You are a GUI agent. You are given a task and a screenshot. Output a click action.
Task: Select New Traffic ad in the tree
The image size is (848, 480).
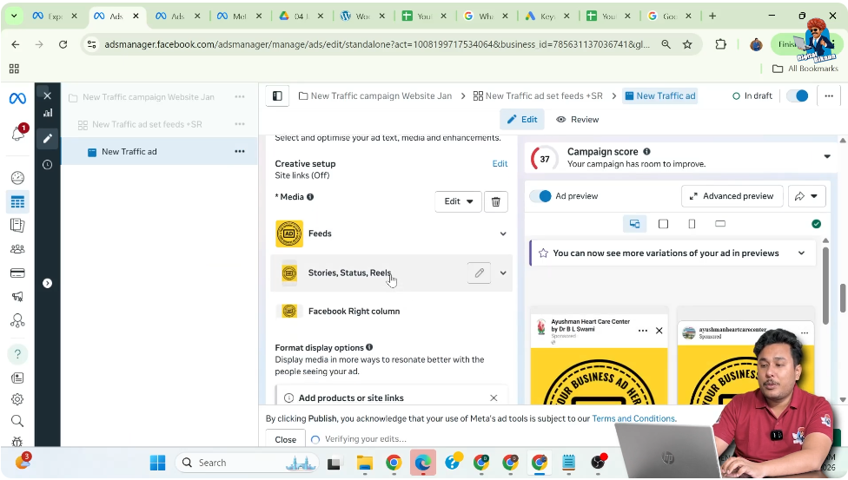pyautogui.click(x=129, y=152)
